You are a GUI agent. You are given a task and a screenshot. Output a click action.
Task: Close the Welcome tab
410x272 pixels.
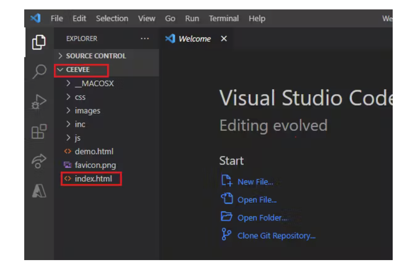[x=224, y=39]
